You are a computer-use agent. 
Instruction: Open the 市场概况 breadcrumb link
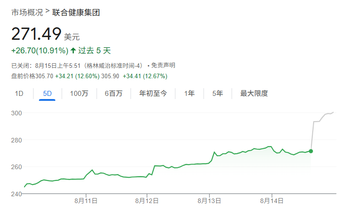coord(27,13)
